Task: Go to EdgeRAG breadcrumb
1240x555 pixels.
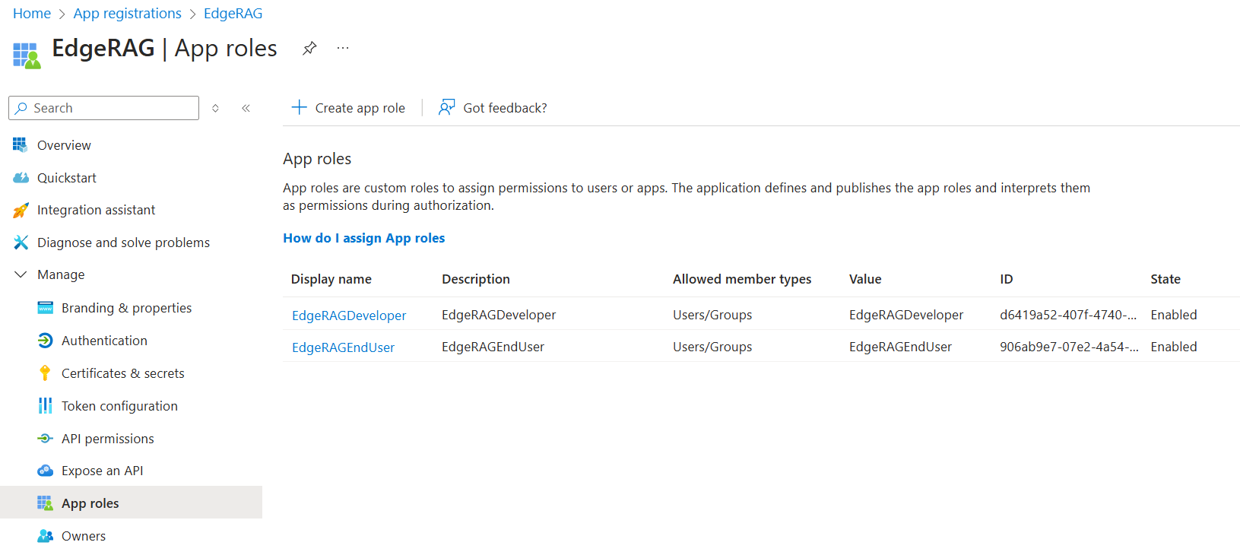Action: click(x=233, y=14)
